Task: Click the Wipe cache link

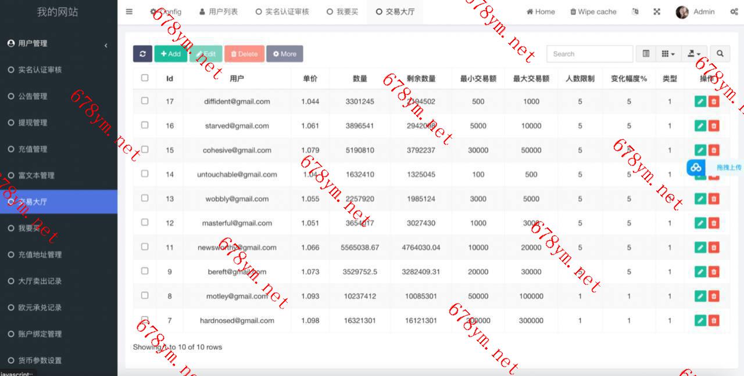Action: (x=593, y=12)
